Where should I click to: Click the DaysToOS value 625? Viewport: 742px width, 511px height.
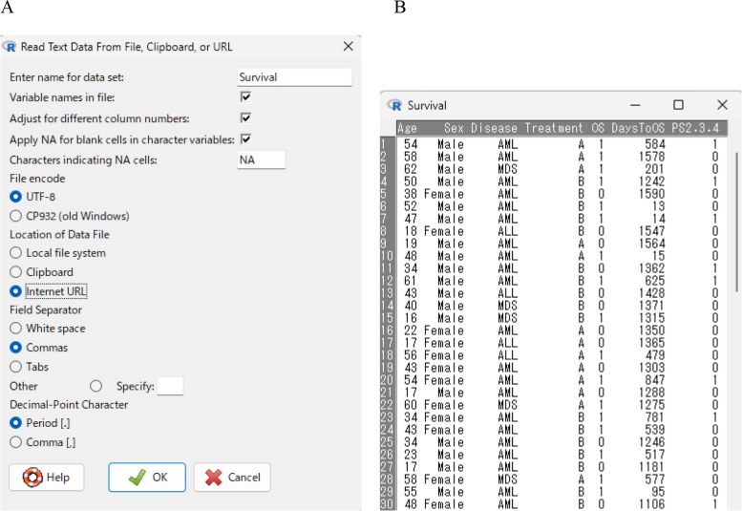(655, 281)
